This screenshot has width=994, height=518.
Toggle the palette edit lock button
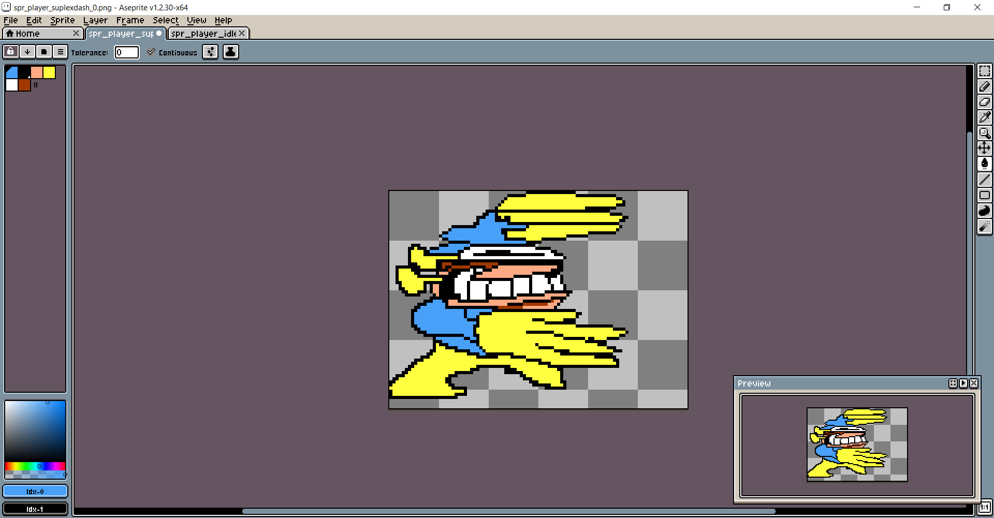(10, 52)
